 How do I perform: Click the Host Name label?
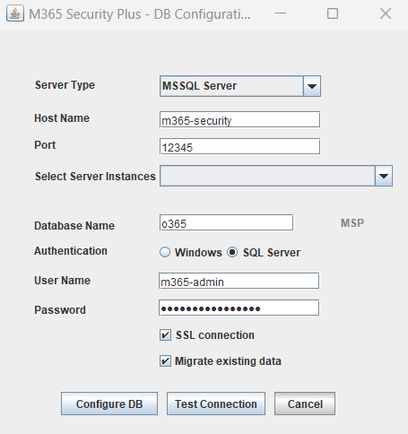click(x=62, y=118)
